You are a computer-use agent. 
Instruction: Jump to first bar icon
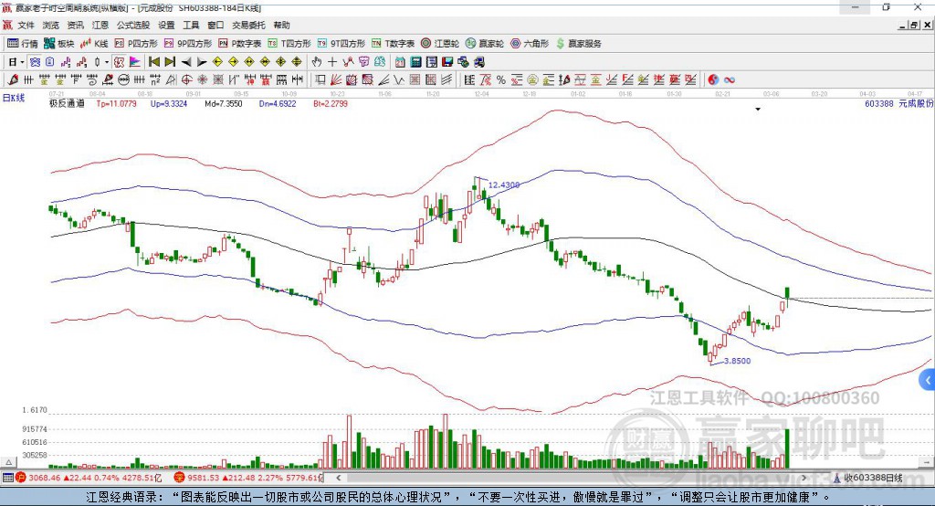(153, 61)
